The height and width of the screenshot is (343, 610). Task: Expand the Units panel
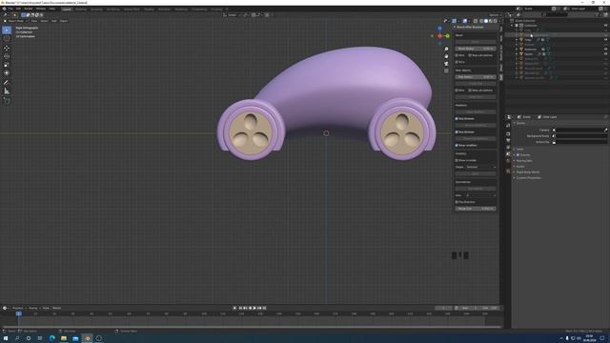515,150
